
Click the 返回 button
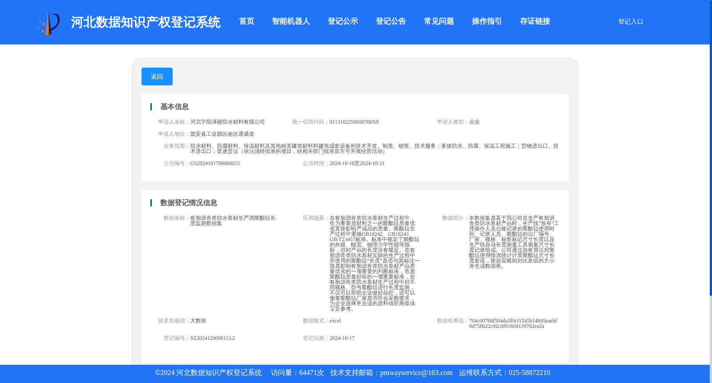(157, 77)
